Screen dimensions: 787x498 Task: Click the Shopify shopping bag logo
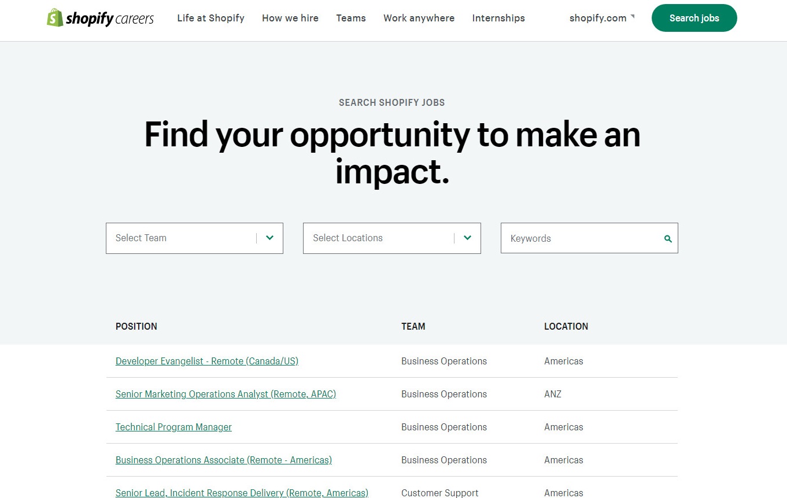pyautogui.click(x=55, y=18)
